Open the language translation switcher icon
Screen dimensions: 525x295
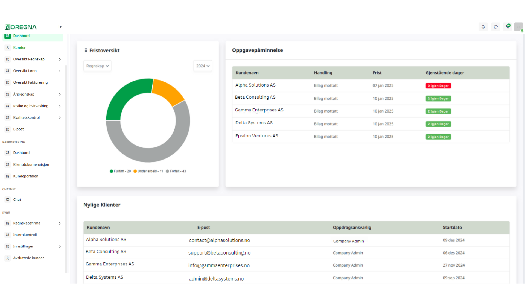point(508,26)
